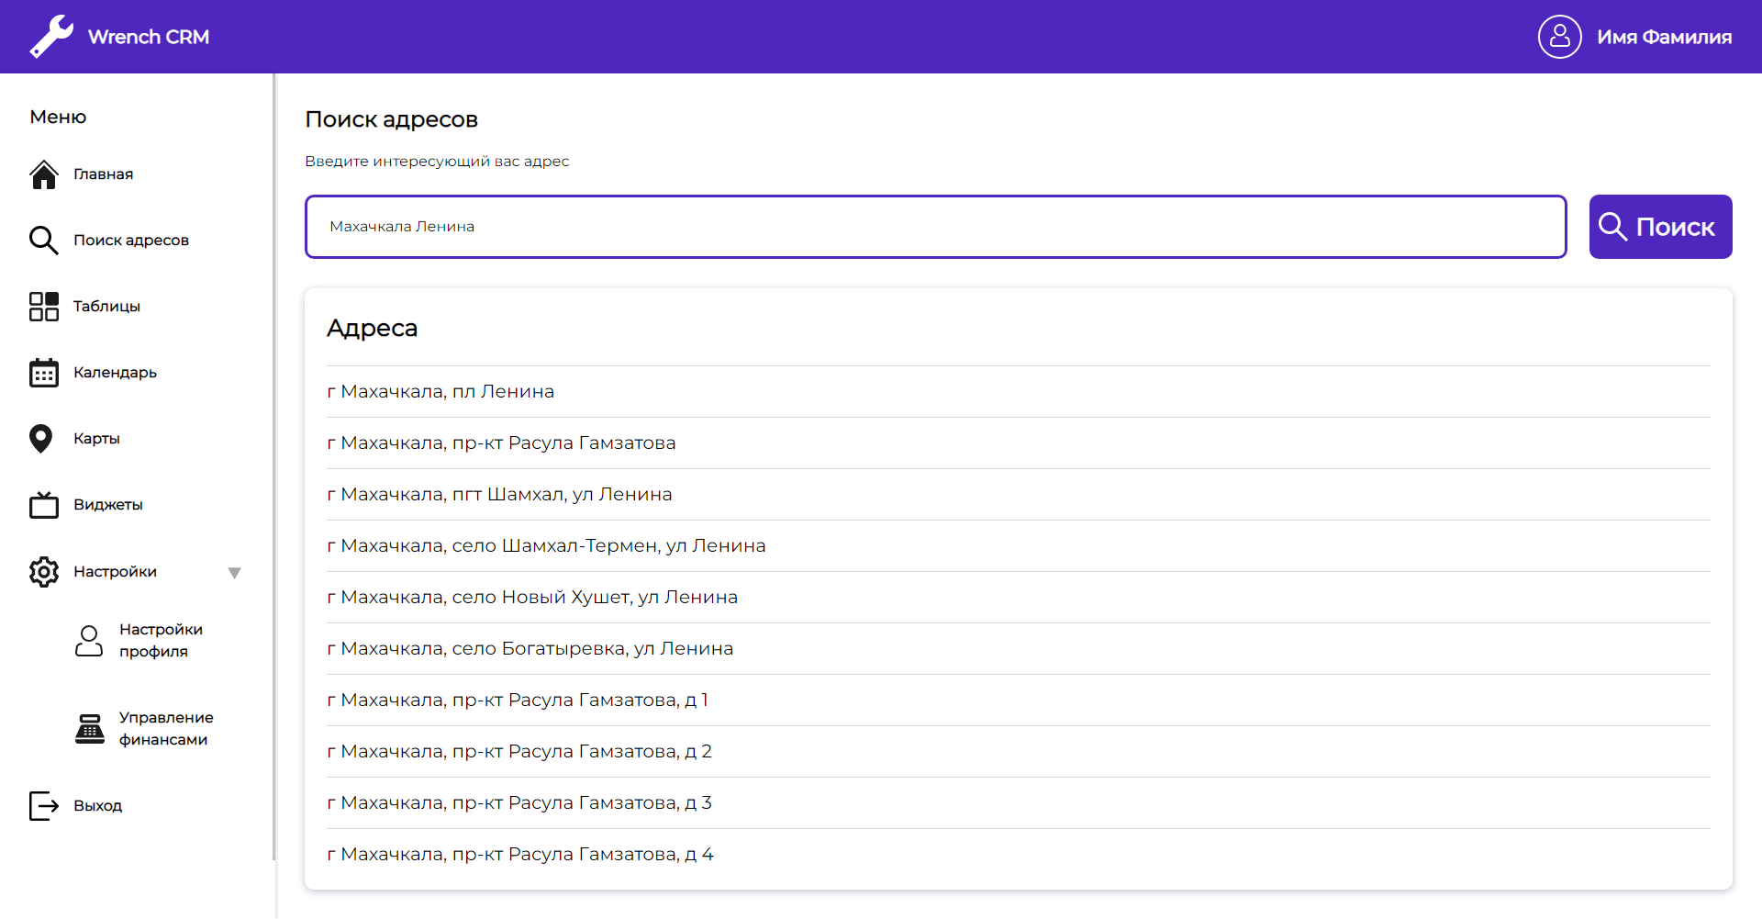The height and width of the screenshot is (919, 1762).
Task: Click result г Махачкала, пр-кт Расула Гамзатова, д 2
Action: pos(519,751)
